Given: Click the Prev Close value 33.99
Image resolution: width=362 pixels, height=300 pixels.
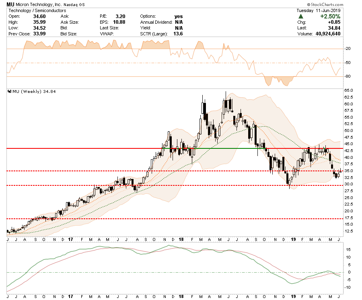Looking at the screenshot, I should tap(39, 34).
